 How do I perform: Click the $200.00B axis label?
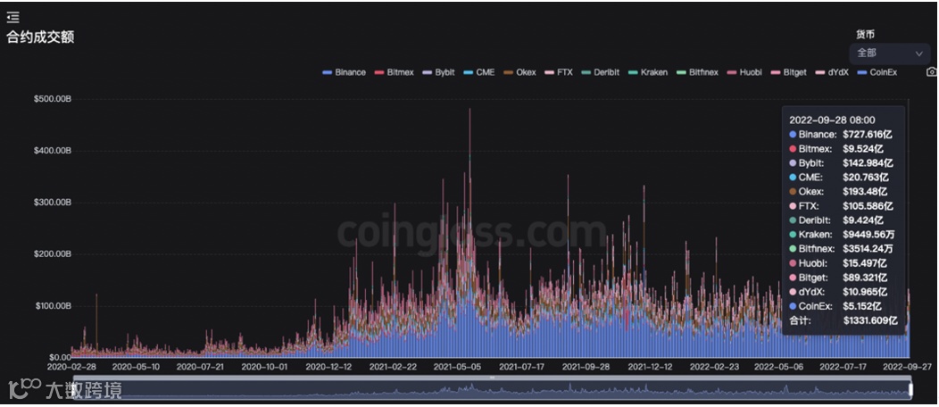53,254
